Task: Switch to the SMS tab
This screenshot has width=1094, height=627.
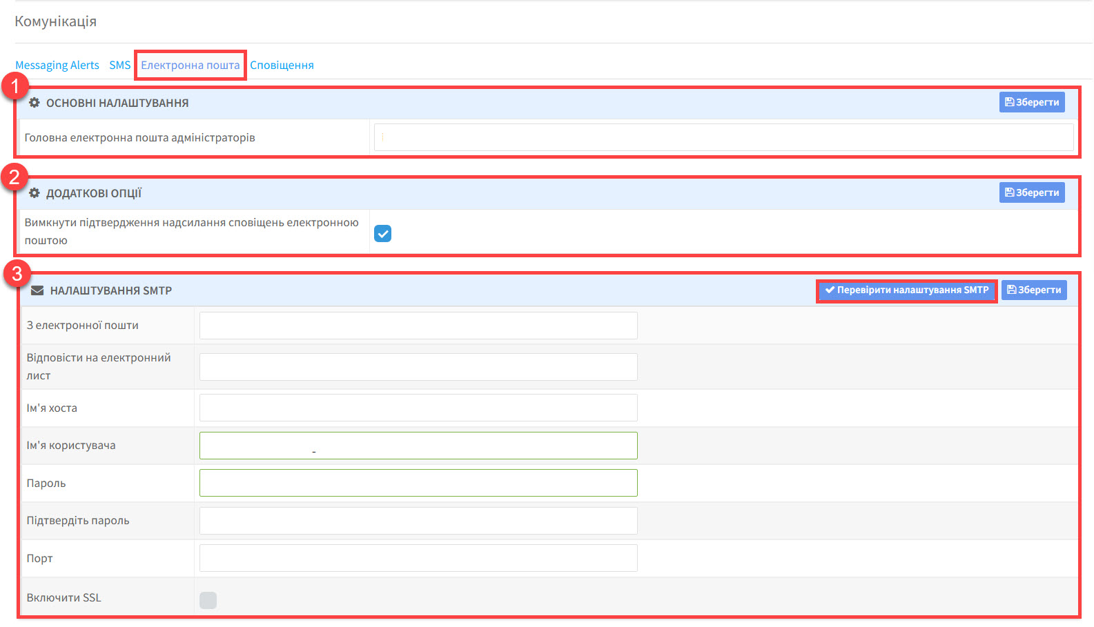Action: [x=119, y=65]
